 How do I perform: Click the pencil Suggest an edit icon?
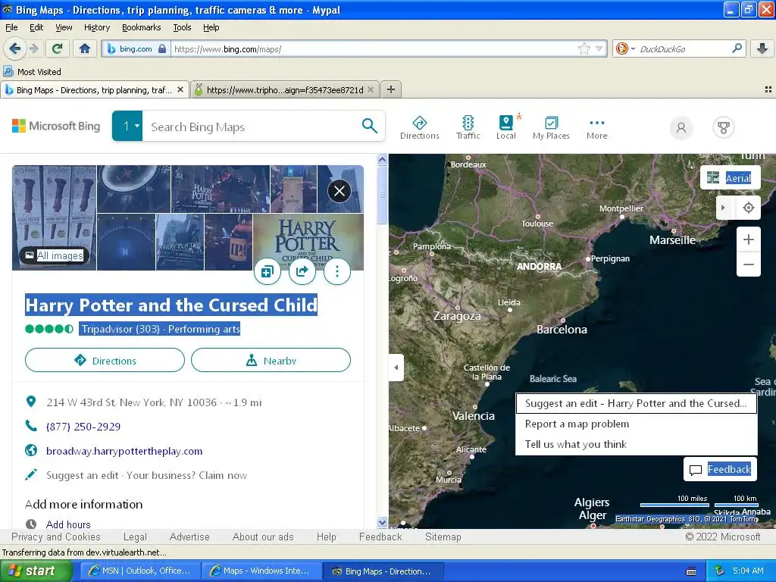tap(30, 475)
